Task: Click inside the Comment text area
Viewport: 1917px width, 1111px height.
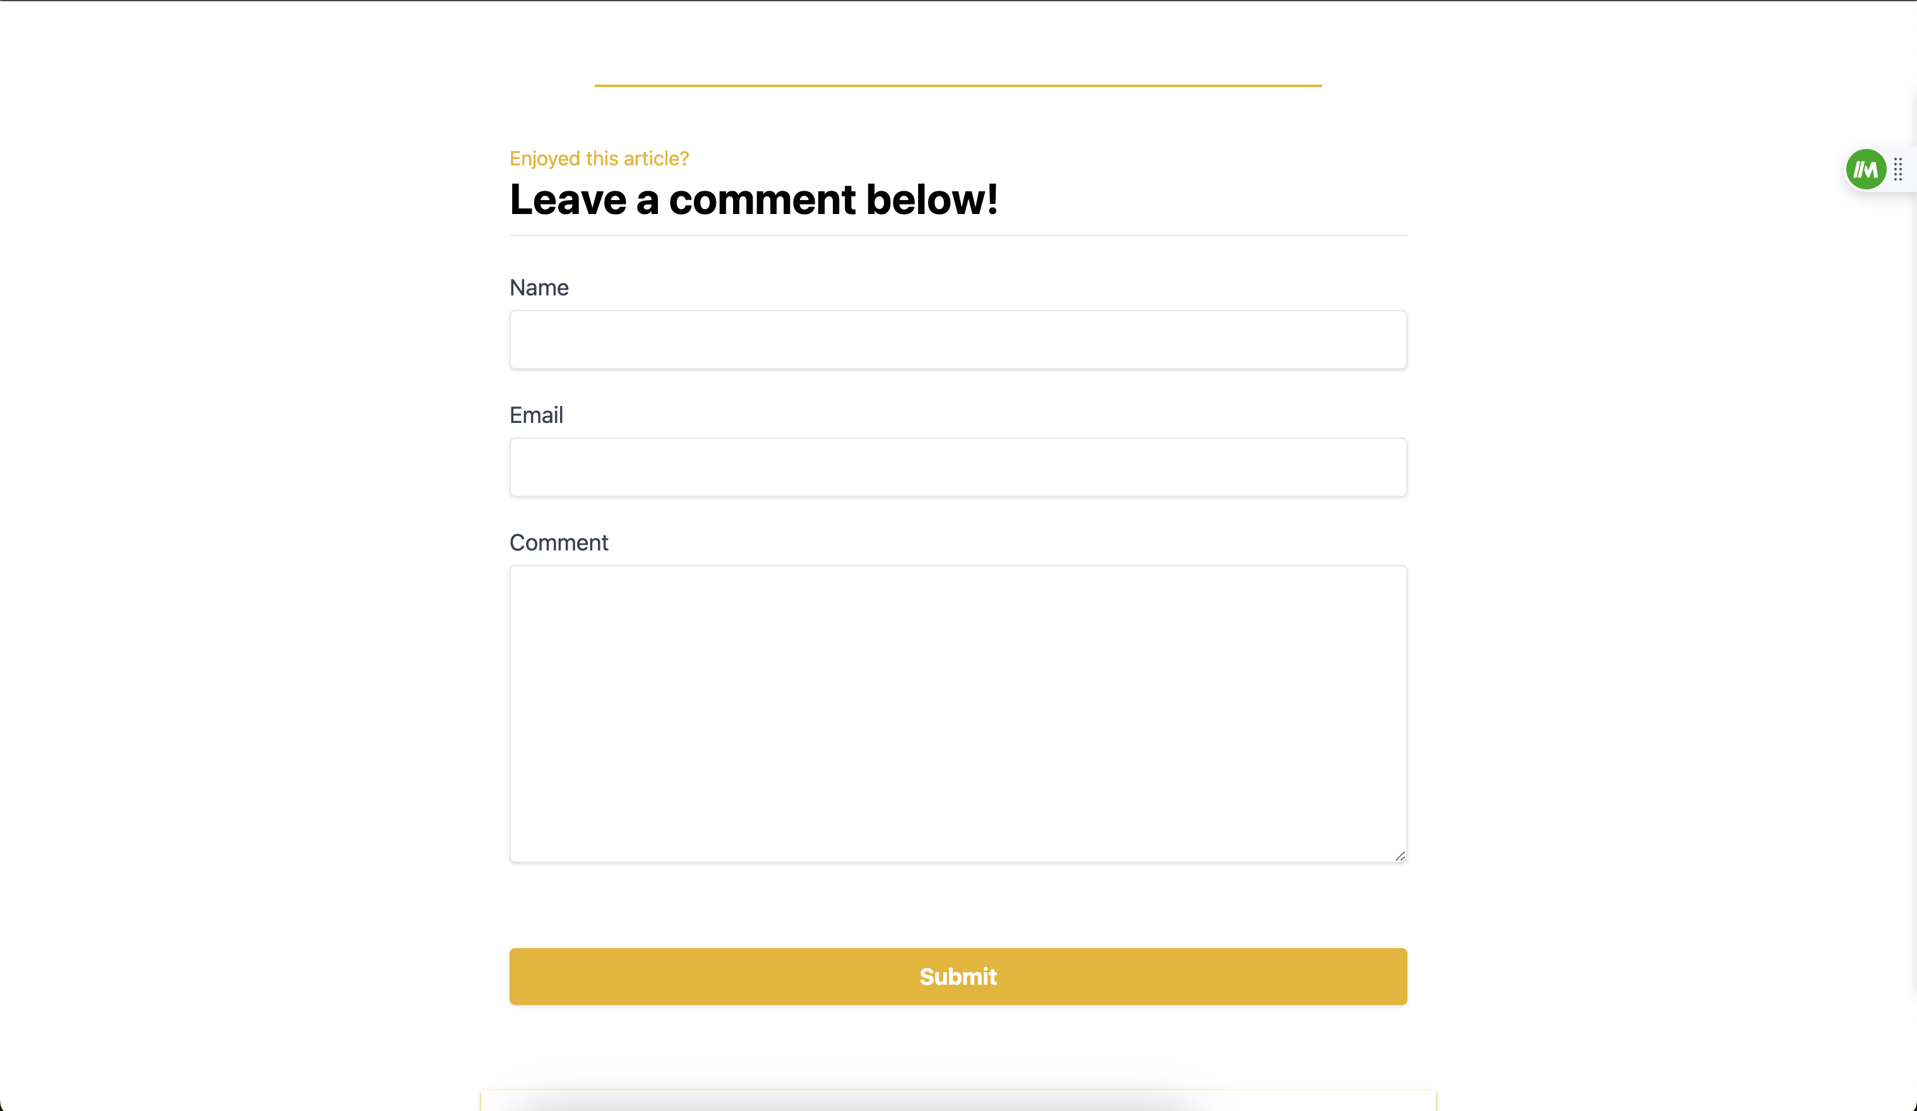Action: coord(958,713)
